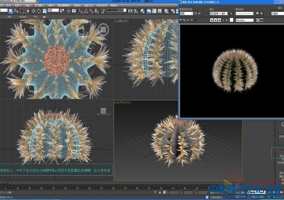Click the Align tool icon

pos(136,11)
